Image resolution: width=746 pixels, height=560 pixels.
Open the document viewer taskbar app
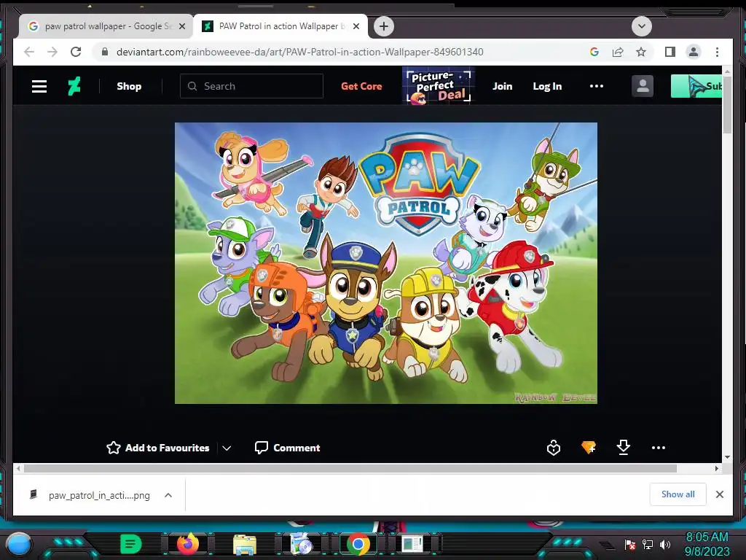[412, 544]
